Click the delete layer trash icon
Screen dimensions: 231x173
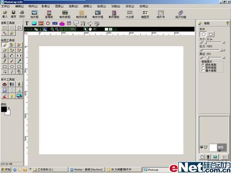(x=208, y=157)
